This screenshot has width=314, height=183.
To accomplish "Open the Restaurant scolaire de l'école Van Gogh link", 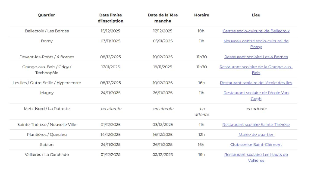I will point(256,93).
